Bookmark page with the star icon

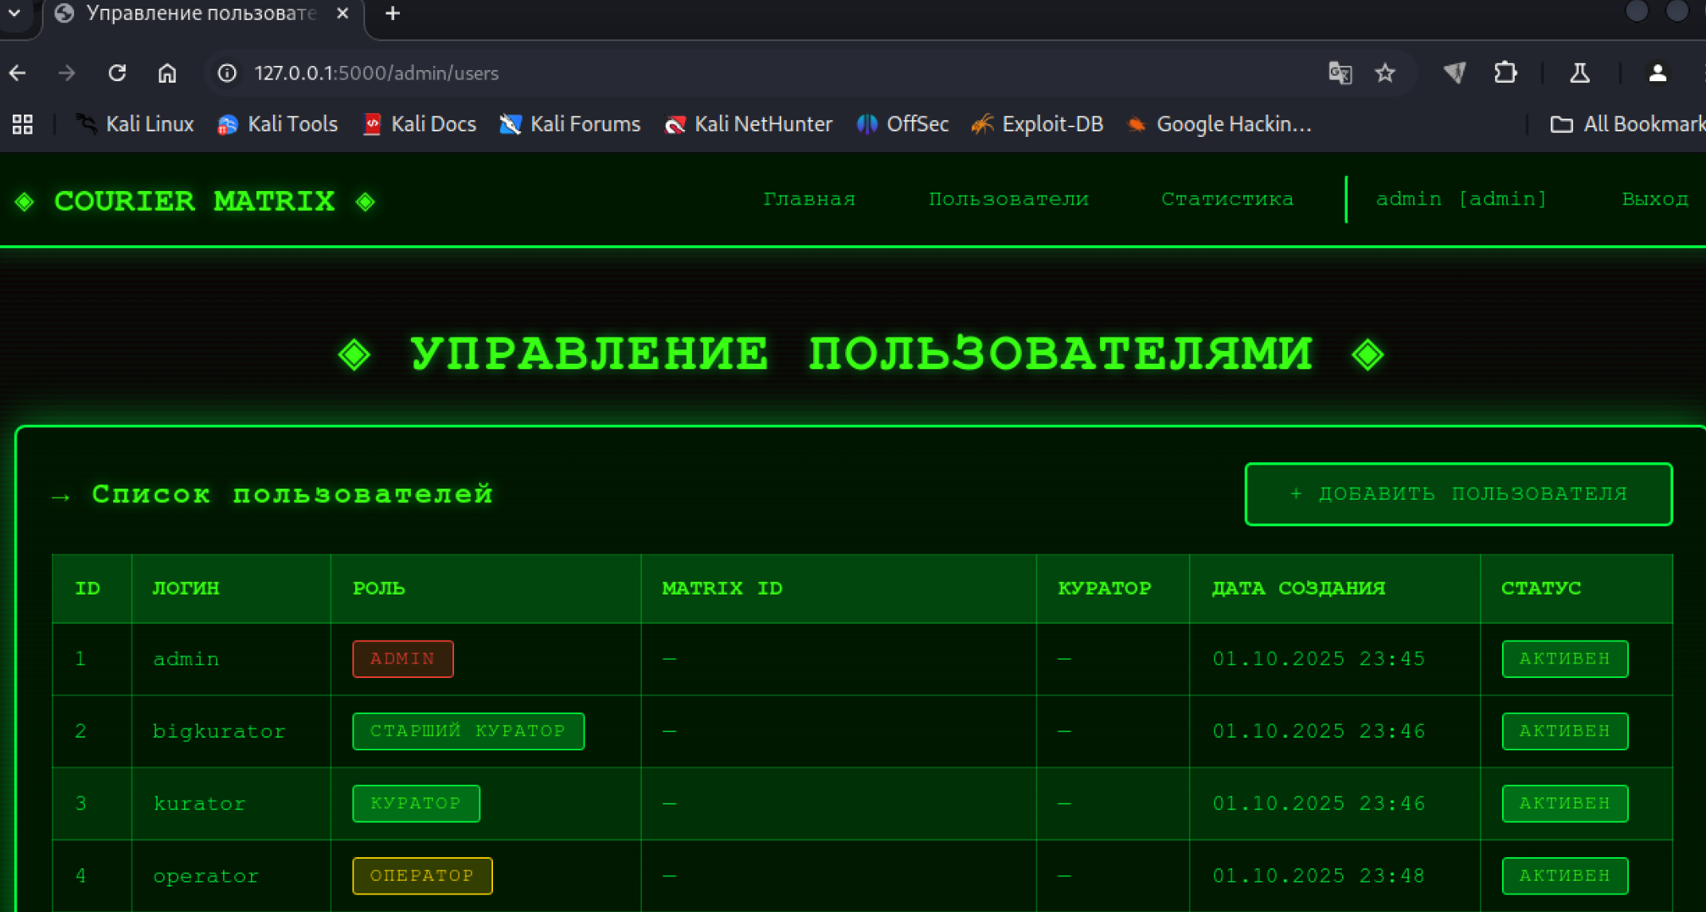(x=1385, y=73)
